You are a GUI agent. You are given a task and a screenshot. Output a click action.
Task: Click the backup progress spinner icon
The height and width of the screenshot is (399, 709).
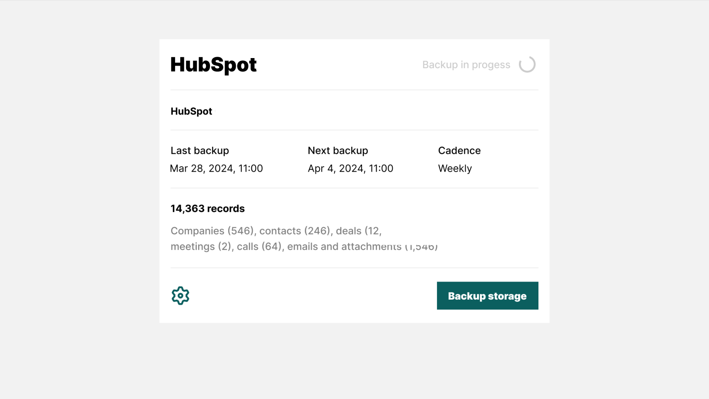527,65
